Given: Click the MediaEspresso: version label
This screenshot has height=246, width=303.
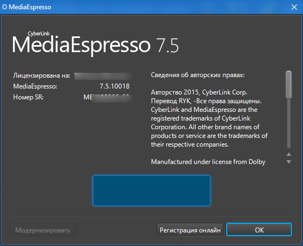Looking at the screenshot, I should pos(35,86).
